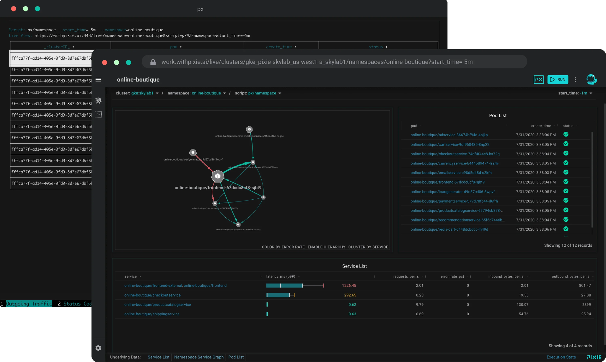Open the Pixie script editor icon

pyautogui.click(x=538, y=80)
